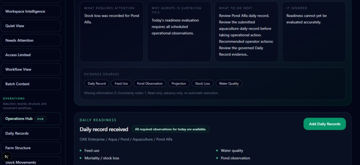Click the 'Feed use' list item
The width and height of the screenshot is (360, 165).
(x=92, y=151)
